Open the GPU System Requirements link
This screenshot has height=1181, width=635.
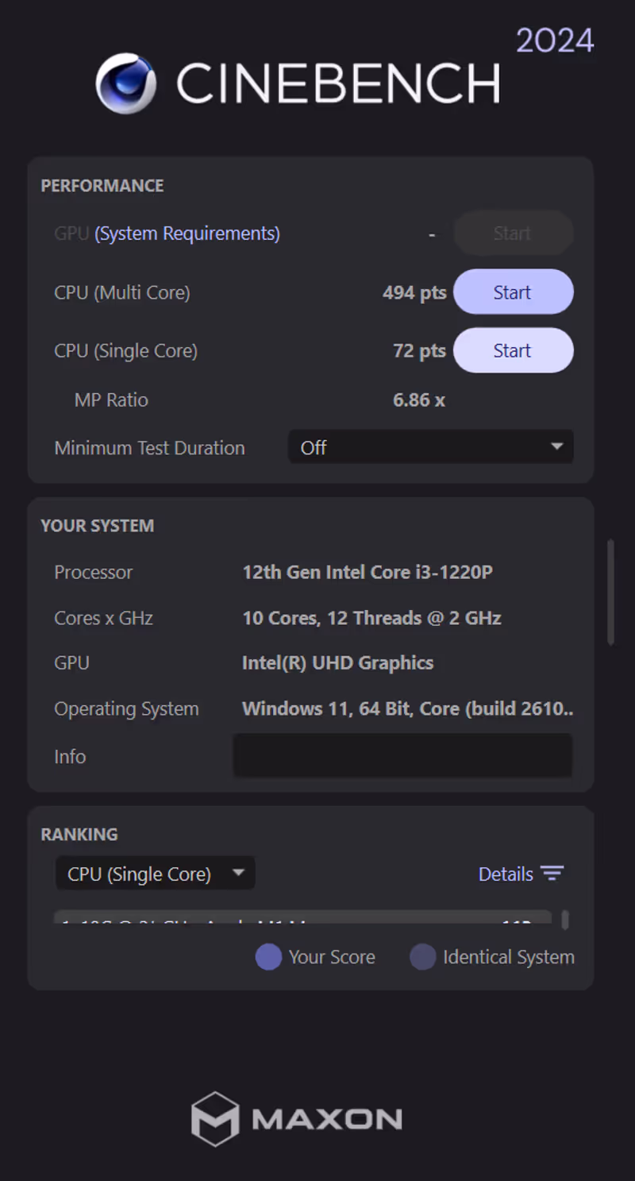tap(187, 233)
